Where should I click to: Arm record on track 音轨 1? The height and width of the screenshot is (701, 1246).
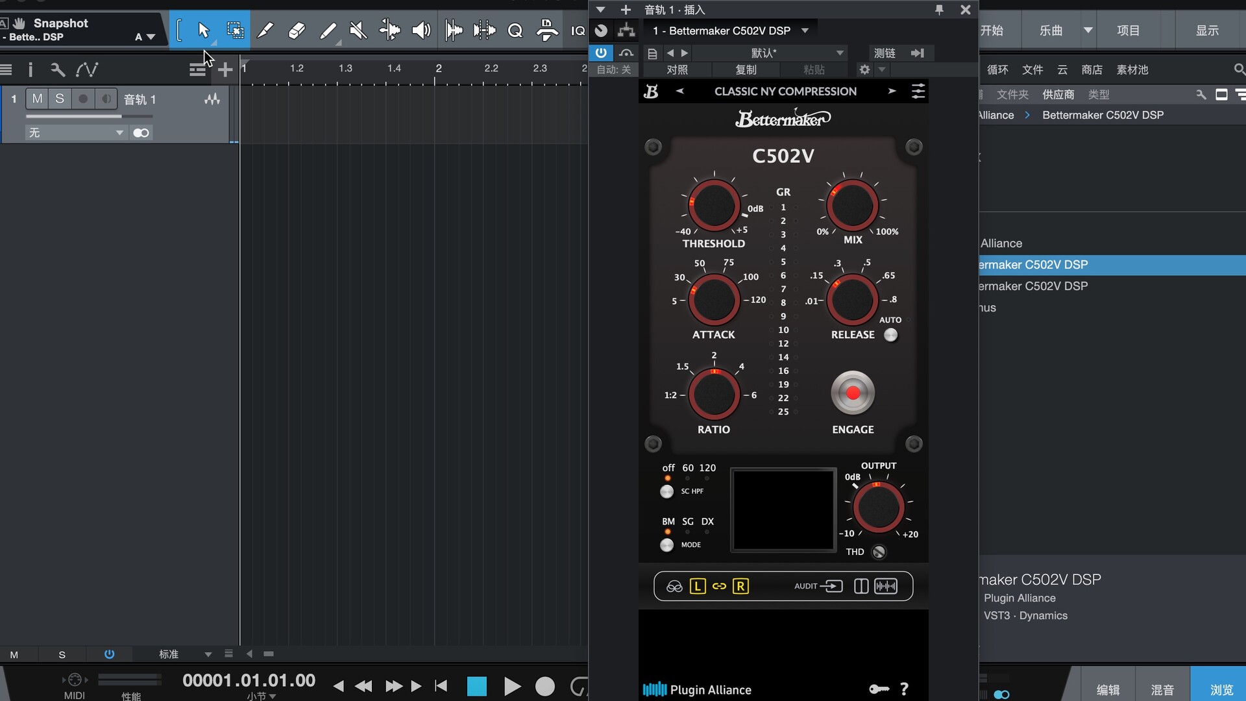coord(83,99)
